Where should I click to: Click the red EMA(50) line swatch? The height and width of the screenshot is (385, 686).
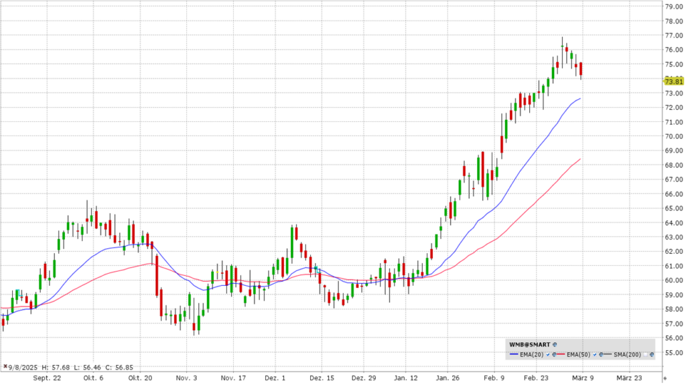coord(561,354)
